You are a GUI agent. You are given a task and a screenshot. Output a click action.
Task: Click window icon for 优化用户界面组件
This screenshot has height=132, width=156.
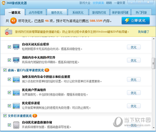coord(16,93)
